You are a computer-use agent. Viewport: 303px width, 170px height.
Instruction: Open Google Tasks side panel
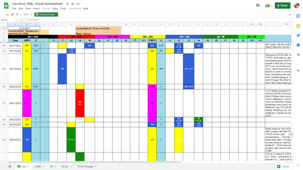pyautogui.click(x=298, y=36)
